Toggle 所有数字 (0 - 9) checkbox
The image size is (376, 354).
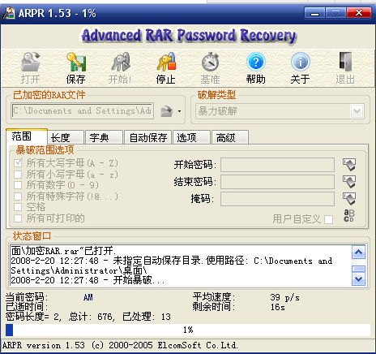coord(18,185)
